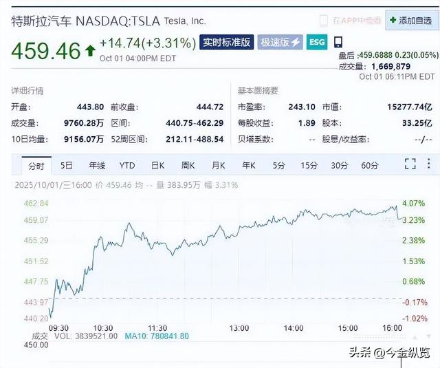Click the 添加自选 add to watchlist button
The height and width of the screenshot is (368, 440).
[x=410, y=20]
